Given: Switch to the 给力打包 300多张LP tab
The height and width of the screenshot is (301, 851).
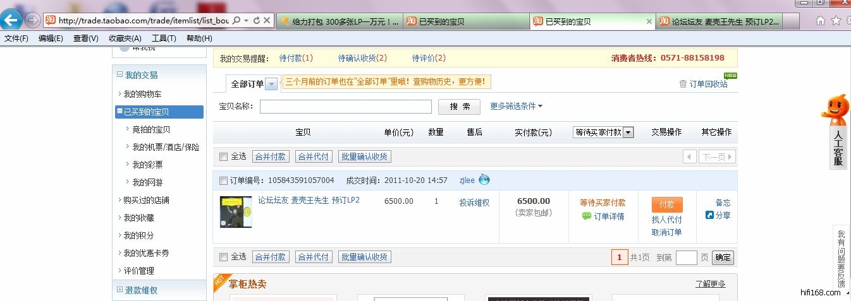Looking at the screenshot, I should pos(339,21).
